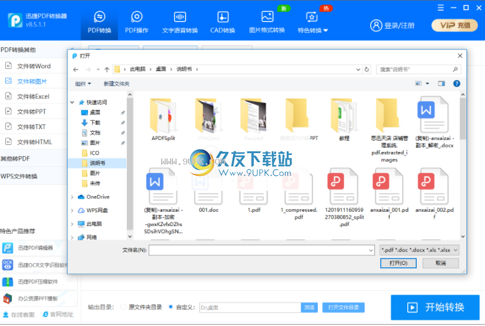Screen dimensions: 485x326
Task: Click the 文件名 input field
Action: (262, 250)
